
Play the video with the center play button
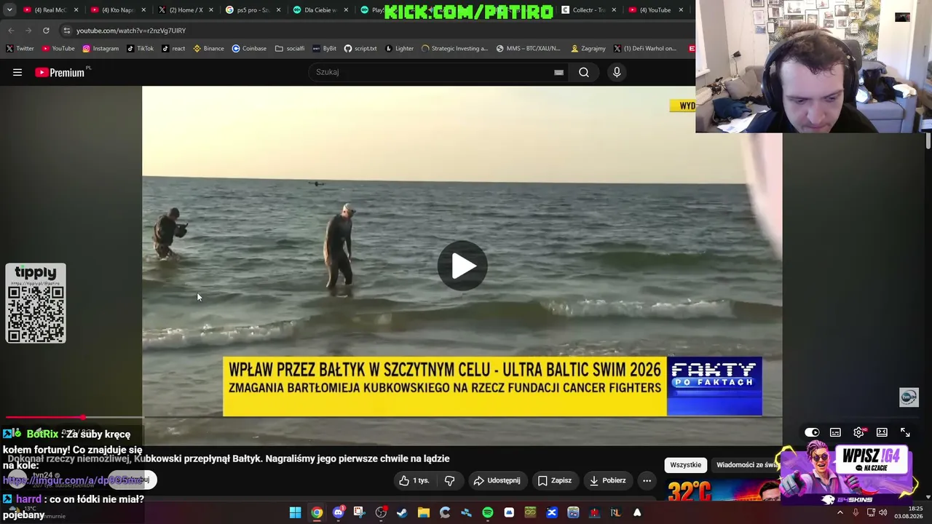[462, 266]
